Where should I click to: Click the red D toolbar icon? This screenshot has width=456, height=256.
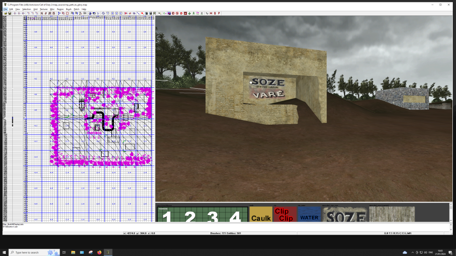point(181,13)
